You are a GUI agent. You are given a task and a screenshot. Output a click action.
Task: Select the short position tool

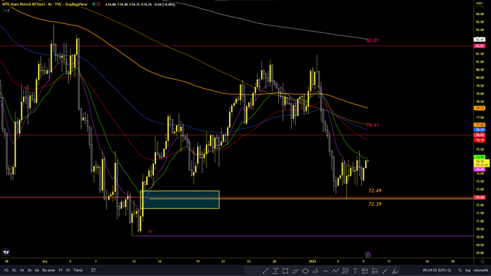point(375,270)
